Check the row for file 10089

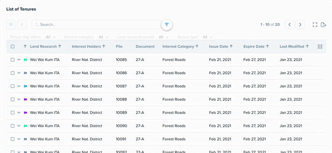(x=13, y=113)
